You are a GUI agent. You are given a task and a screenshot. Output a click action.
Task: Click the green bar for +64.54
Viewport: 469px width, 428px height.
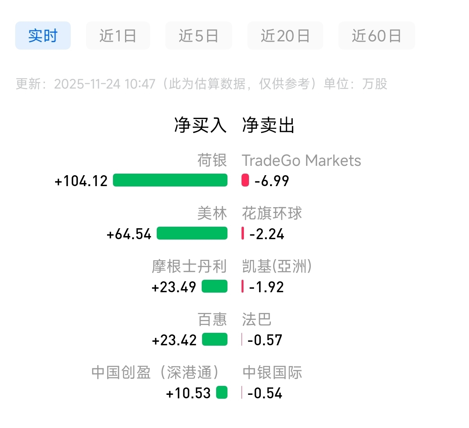pyautogui.click(x=192, y=233)
